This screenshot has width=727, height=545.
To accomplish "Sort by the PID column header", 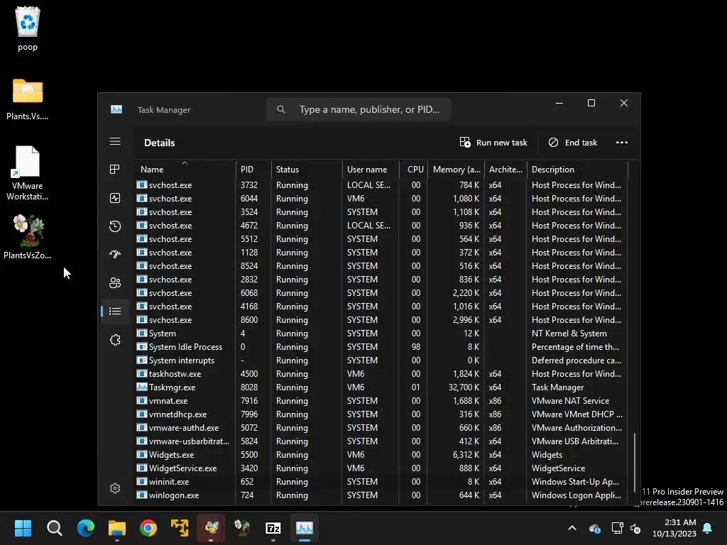I will tap(253, 169).
